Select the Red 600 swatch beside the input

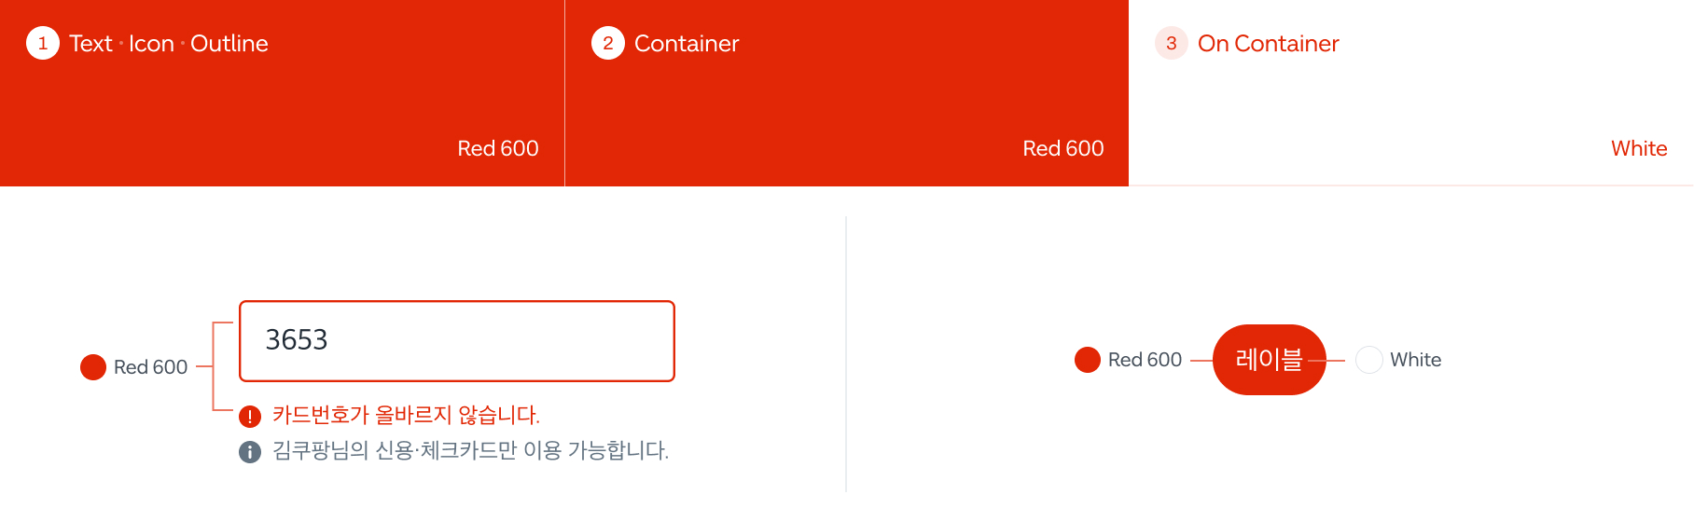click(93, 367)
